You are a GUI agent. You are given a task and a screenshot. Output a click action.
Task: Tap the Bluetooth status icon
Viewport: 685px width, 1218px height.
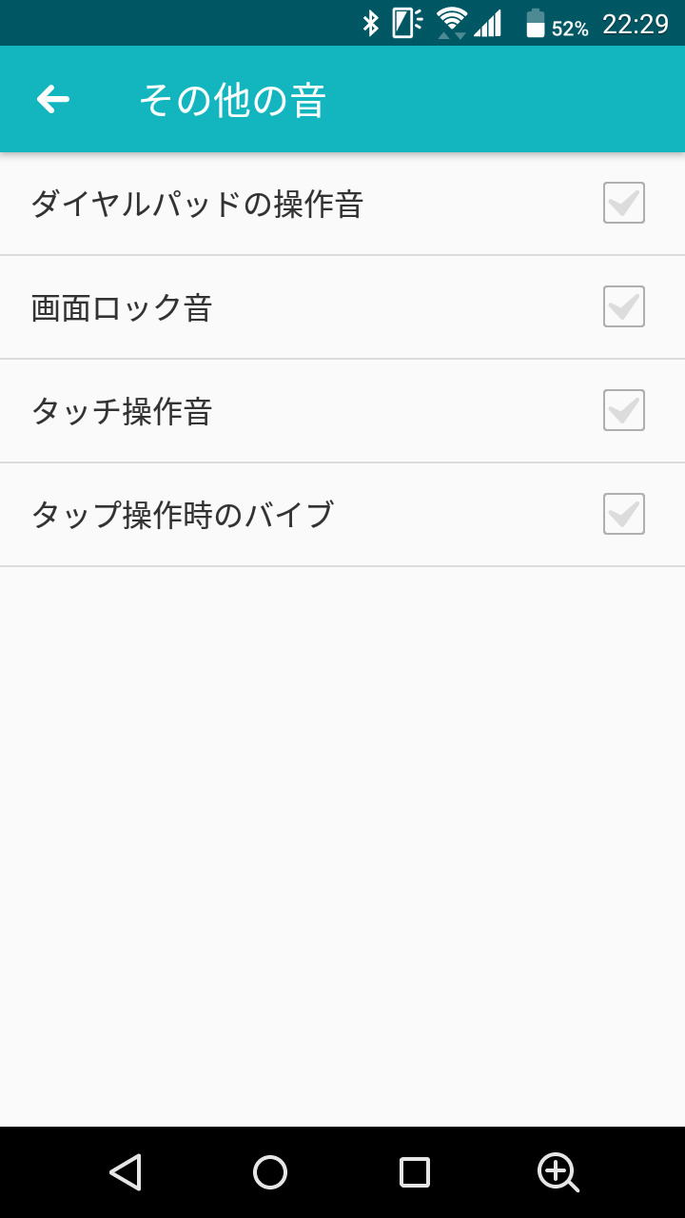370,23
